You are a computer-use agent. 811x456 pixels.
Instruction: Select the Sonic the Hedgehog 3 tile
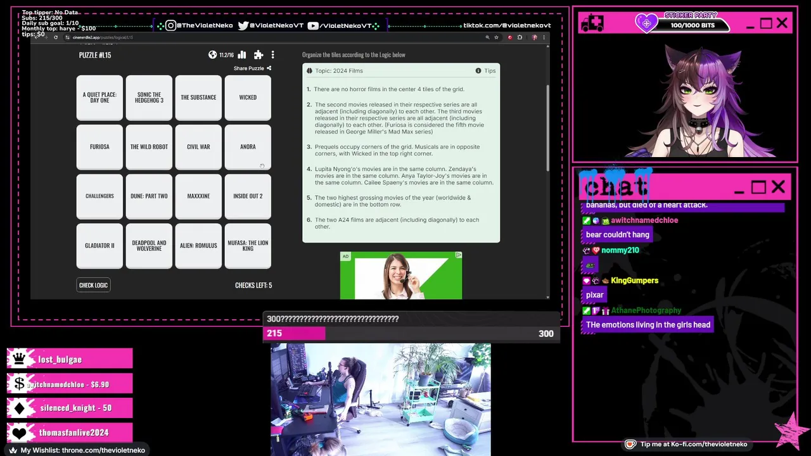point(149,98)
